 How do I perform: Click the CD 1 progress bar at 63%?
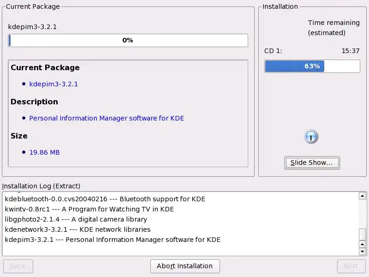click(x=312, y=66)
